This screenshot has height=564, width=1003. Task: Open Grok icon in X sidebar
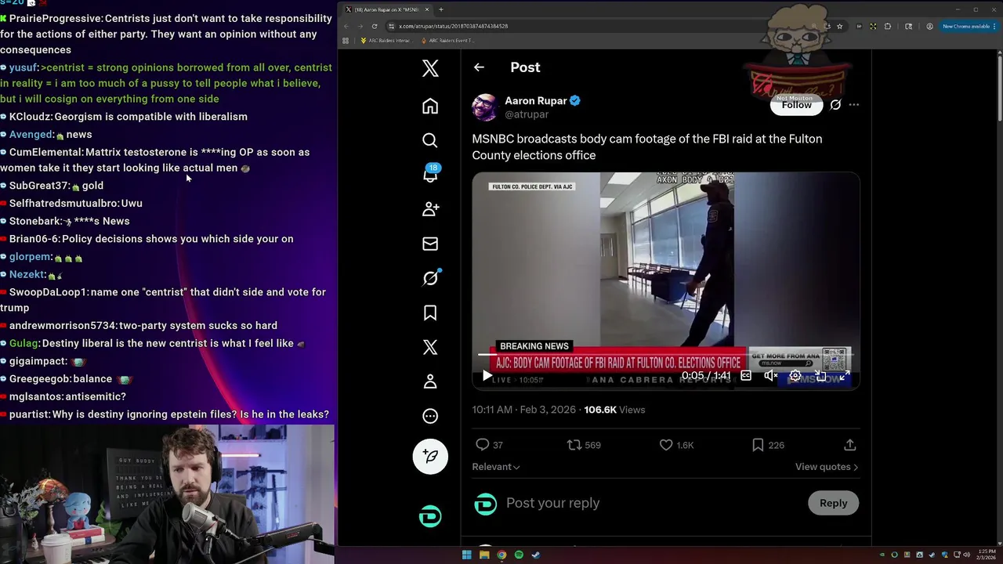tap(430, 278)
